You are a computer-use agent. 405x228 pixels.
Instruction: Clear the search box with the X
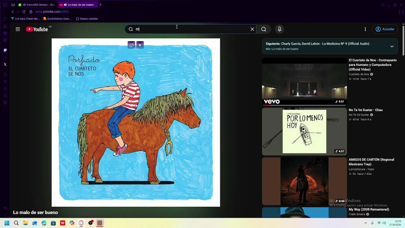[x=252, y=29]
